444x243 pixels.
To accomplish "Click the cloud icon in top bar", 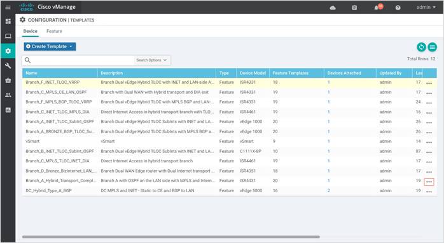I will (333, 8).
